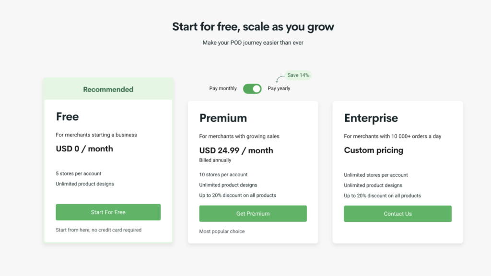Enable yearly billing with the toggle switch
The width and height of the screenshot is (491, 276).
(252, 89)
